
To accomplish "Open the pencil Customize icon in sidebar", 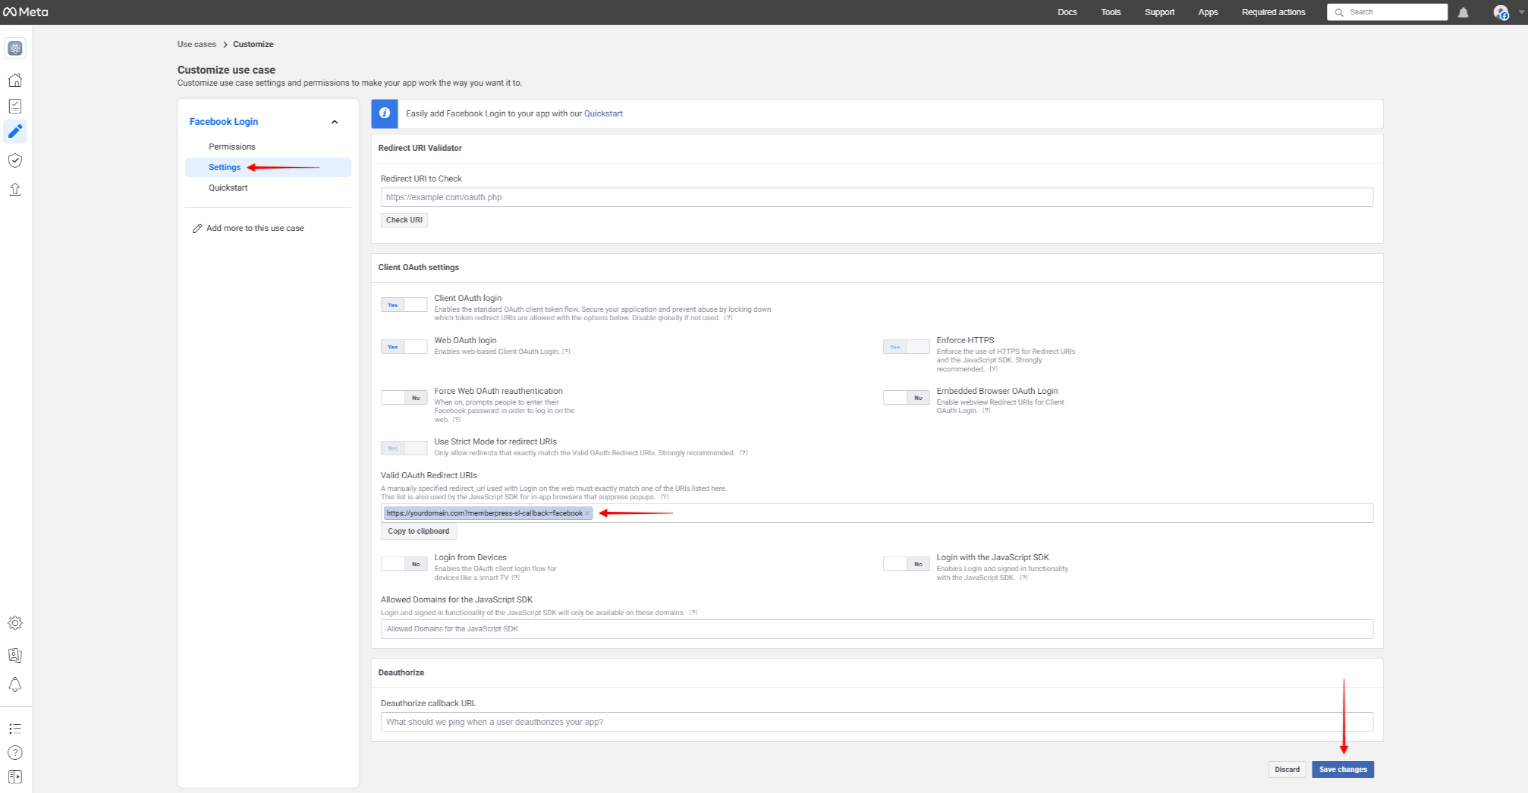I will [x=14, y=131].
